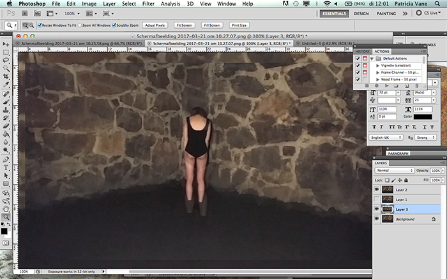
Task: Launch Bridge from application bar
Action: tap(25, 13)
